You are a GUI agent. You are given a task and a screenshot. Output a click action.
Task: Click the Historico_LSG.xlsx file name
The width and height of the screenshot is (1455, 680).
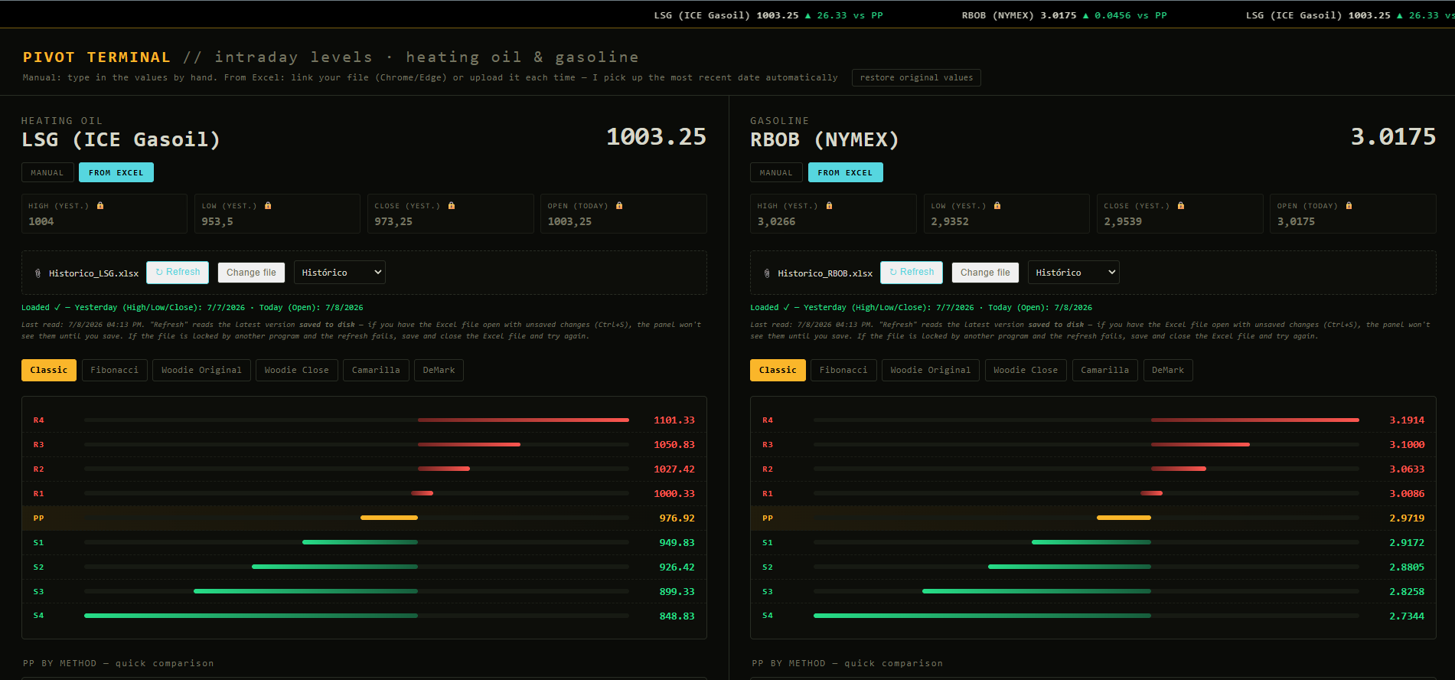[94, 273]
